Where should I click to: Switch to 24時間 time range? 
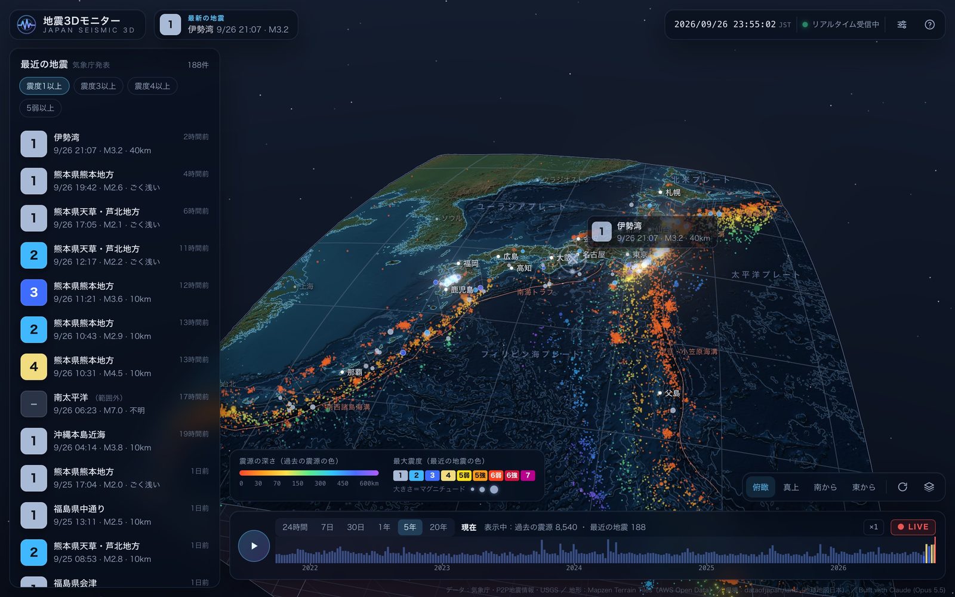coord(295,527)
